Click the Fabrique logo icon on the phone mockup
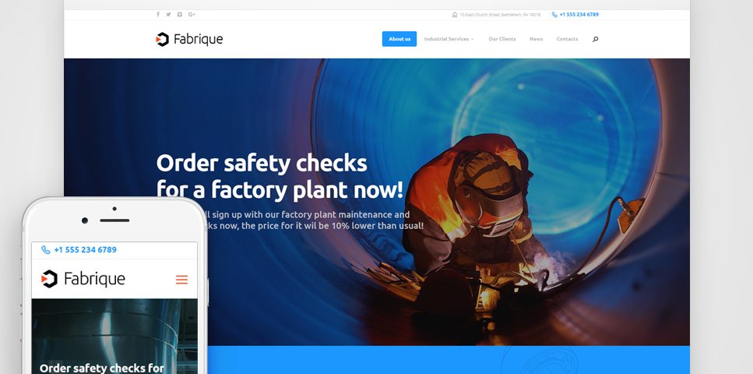Screen dimensions: 753x374 click(x=49, y=279)
